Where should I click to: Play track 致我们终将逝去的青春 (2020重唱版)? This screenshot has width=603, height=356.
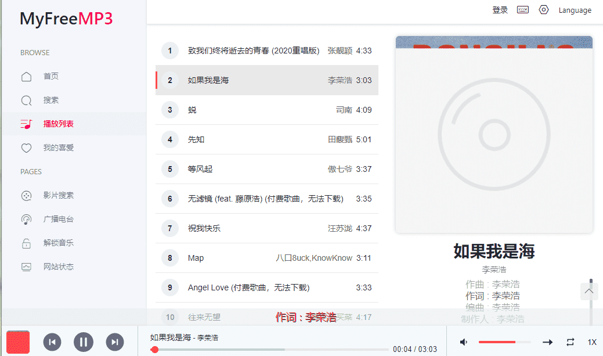click(x=267, y=51)
